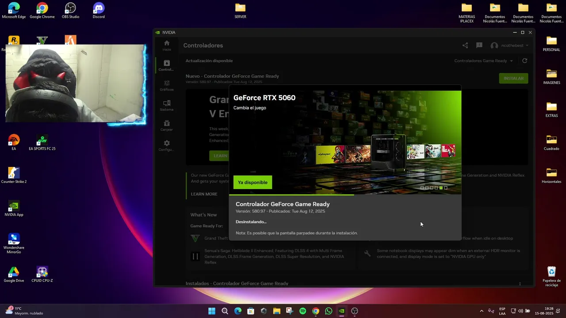Viewport: 566px width, 318px height.
Task: Click the share icon in NVIDIA header
Action: coord(465,45)
